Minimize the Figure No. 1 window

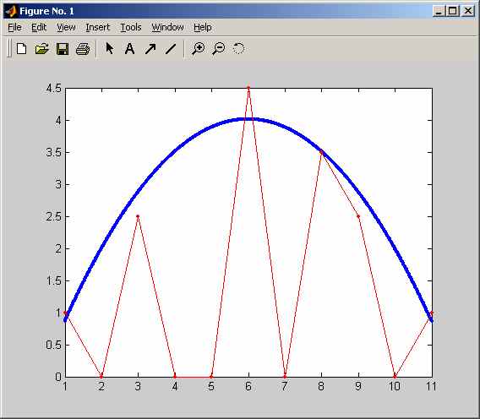[x=439, y=11]
